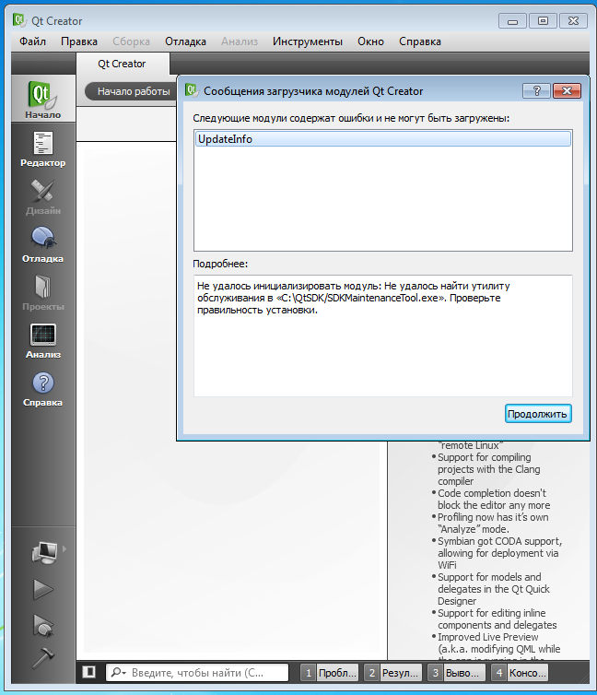Open the Инструменты menu
The height and width of the screenshot is (695, 597).
[x=308, y=41]
